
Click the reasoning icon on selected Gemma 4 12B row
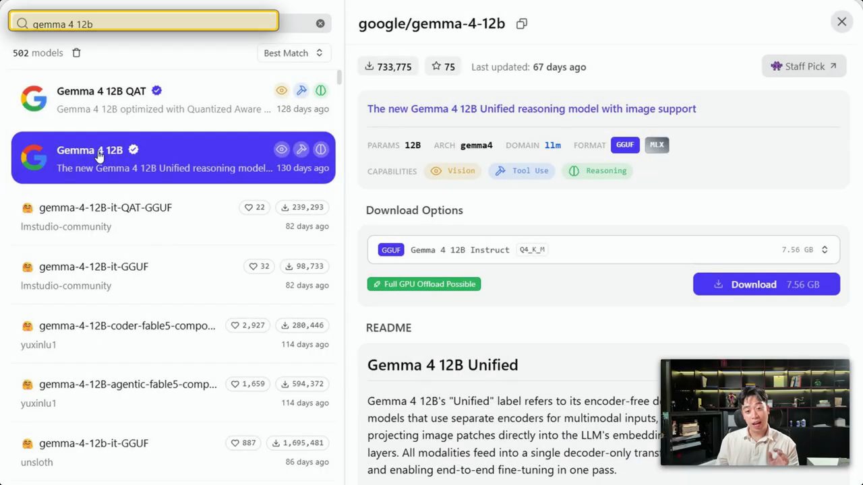point(321,150)
